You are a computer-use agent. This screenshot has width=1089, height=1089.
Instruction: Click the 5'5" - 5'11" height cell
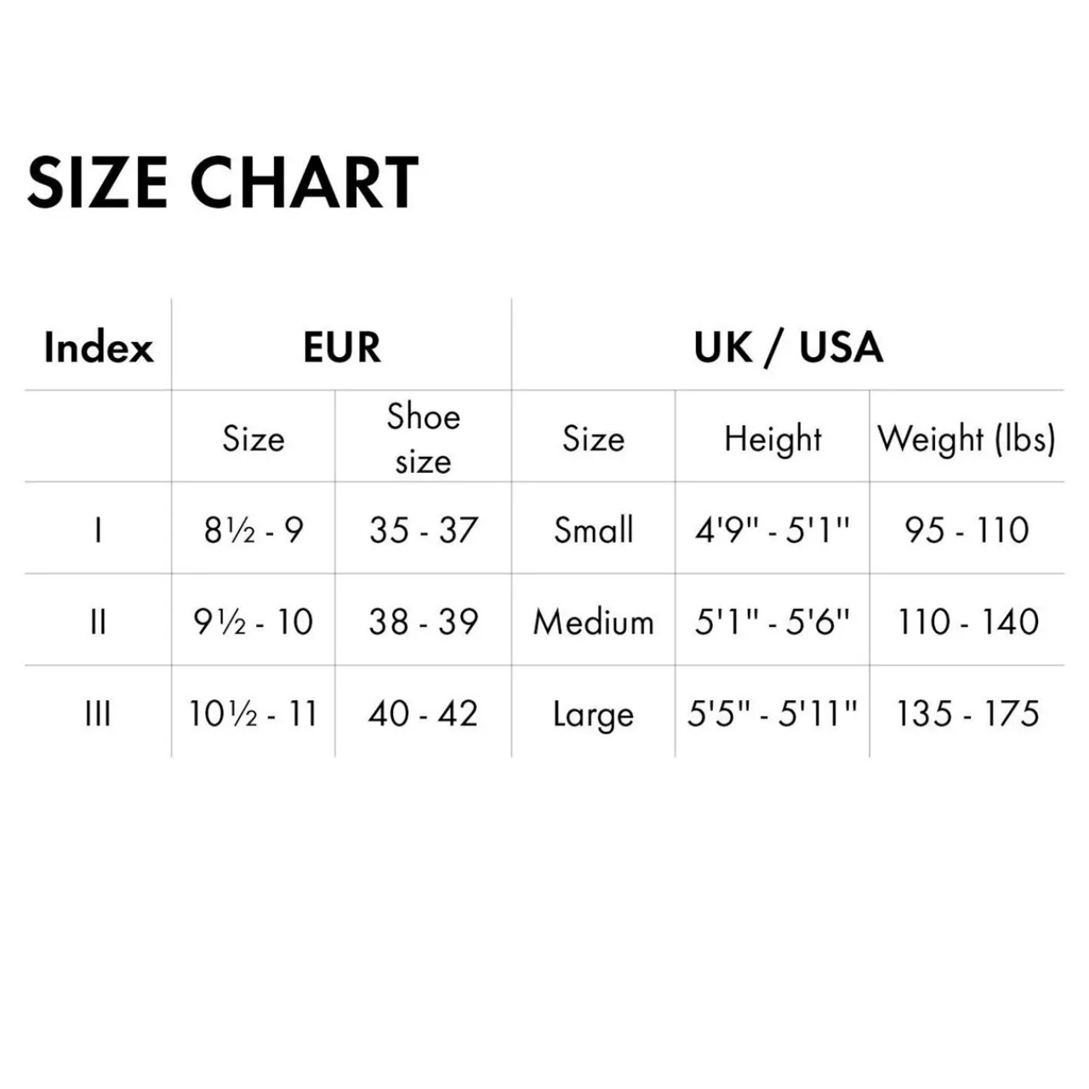pyautogui.click(x=773, y=713)
